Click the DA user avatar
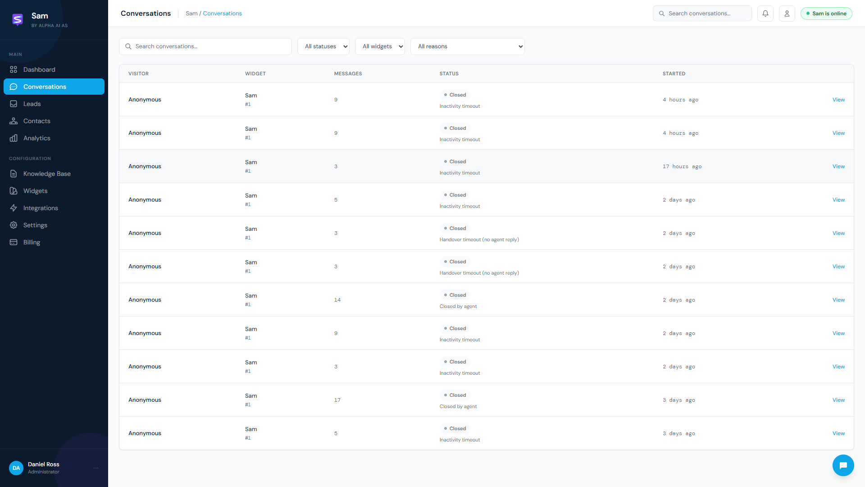The image size is (865, 487). click(16, 468)
